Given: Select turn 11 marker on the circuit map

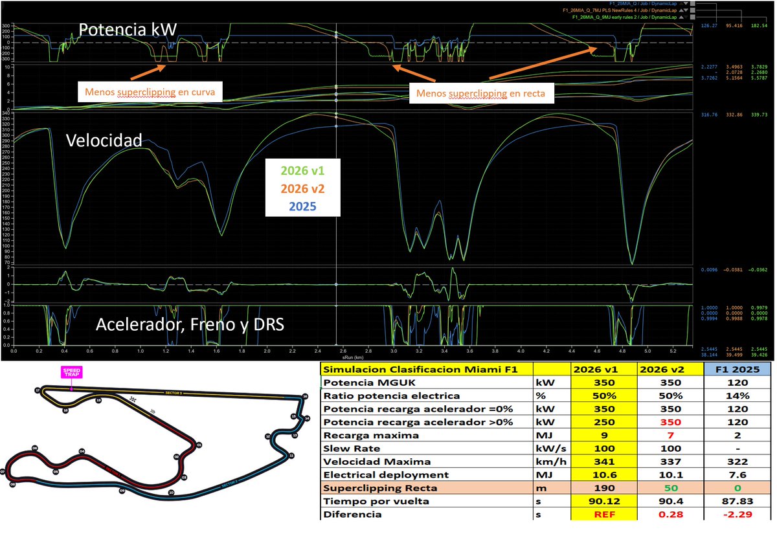Looking at the screenshot, I should 291,456.
